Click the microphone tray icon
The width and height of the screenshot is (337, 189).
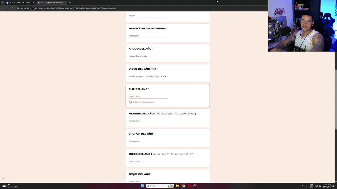click(306, 186)
